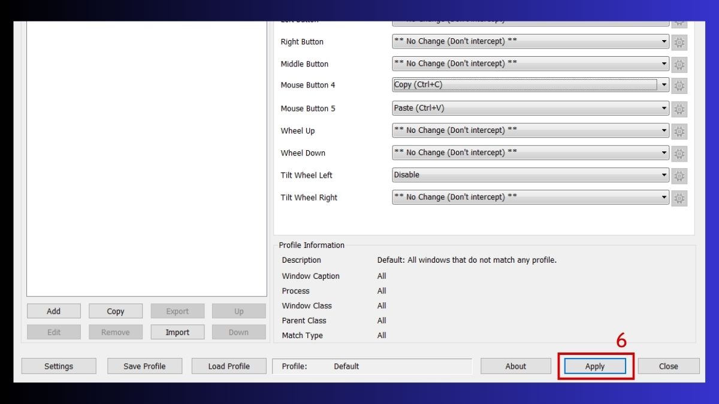Click the profile description text starting 'Default: All windows'
The height and width of the screenshot is (404, 719).
[x=467, y=260]
